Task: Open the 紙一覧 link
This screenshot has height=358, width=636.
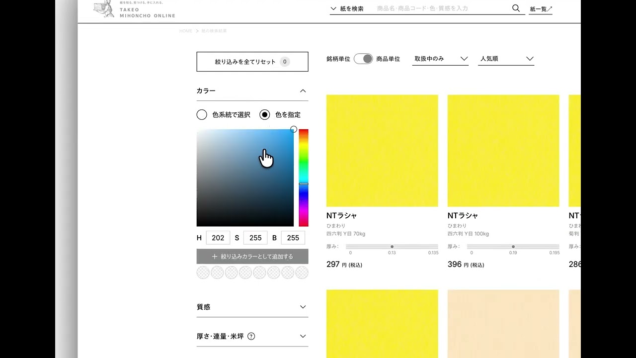Action: tap(541, 9)
